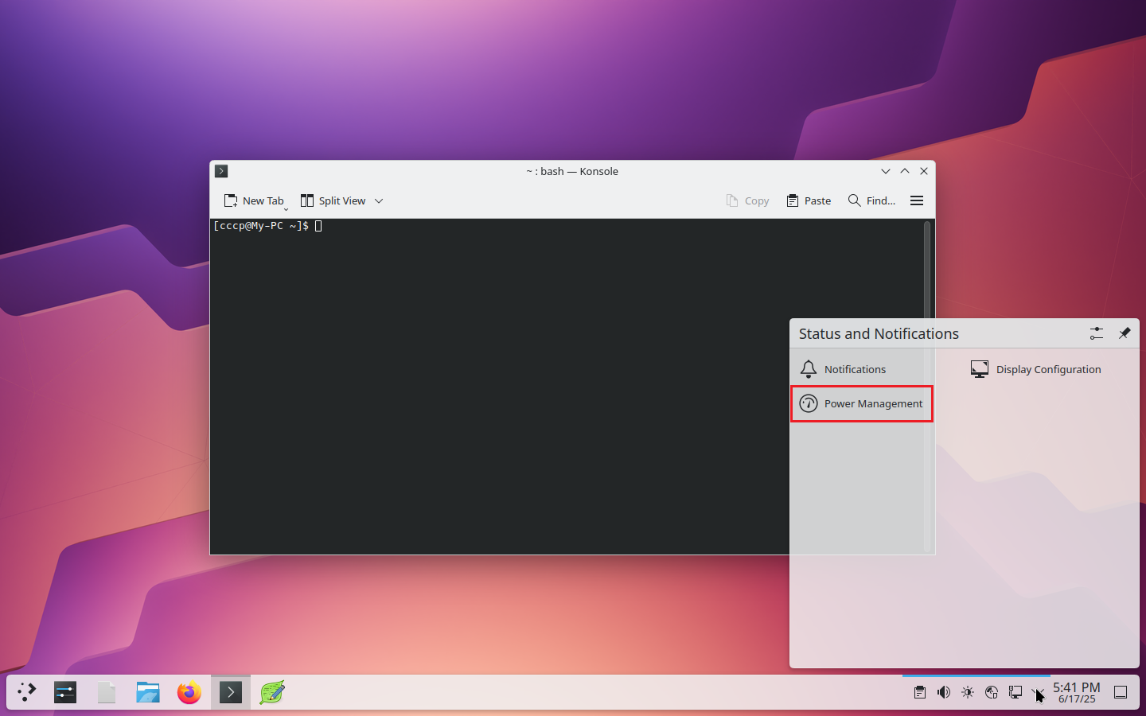Open the audio volume tray icon

pos(944,692)
